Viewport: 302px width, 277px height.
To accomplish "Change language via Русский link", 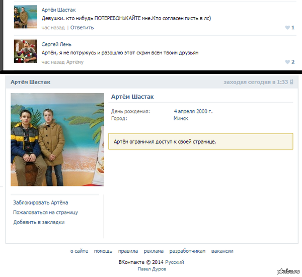I will 175,262.
